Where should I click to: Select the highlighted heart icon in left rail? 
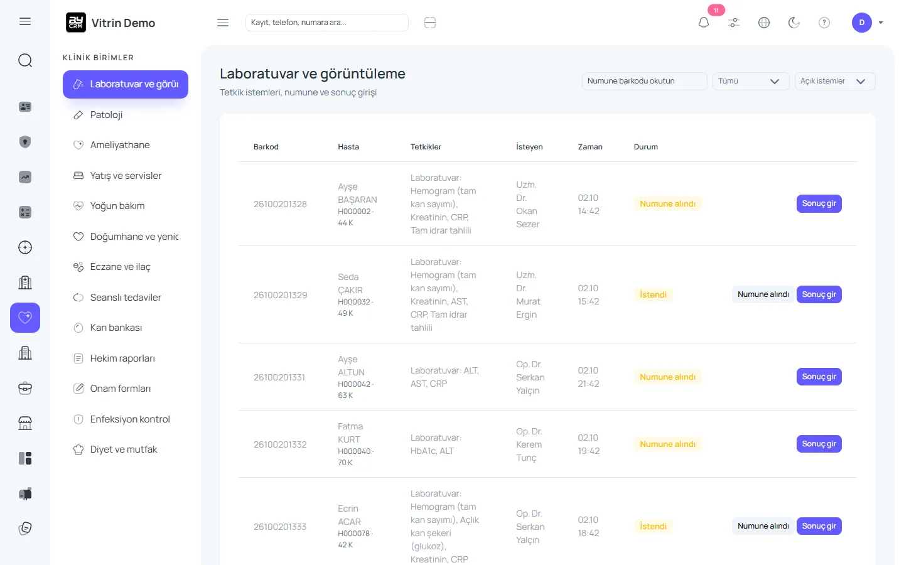pos(25,318)
